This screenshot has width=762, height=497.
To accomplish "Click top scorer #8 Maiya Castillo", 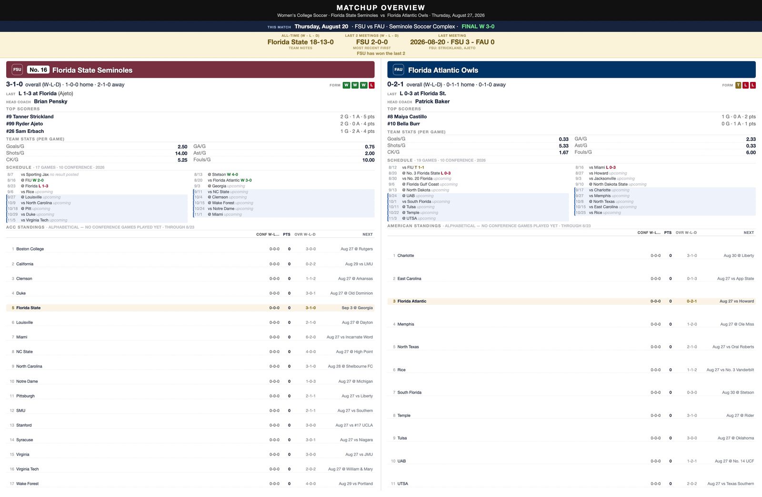I will [407, 117].
